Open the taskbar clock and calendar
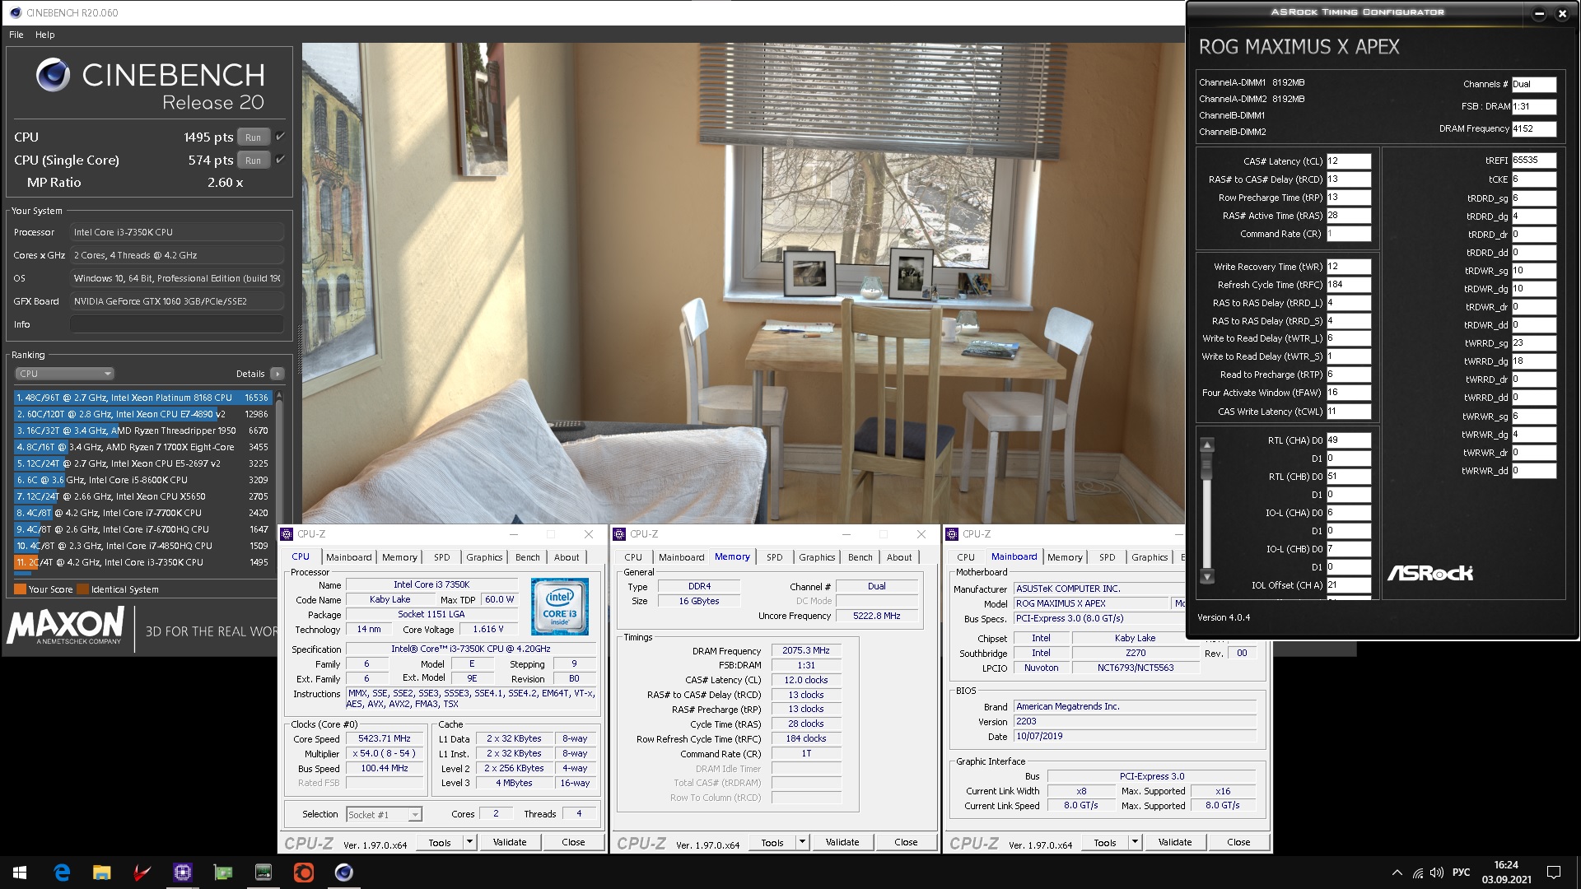 [x=1506, y=873]
